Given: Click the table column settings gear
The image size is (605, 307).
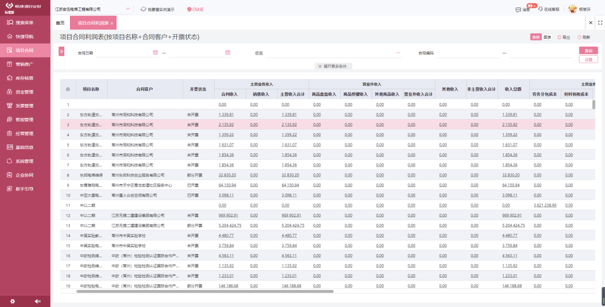Looking at the screenshot, I should pyautogui.click(x=68, y=89).
